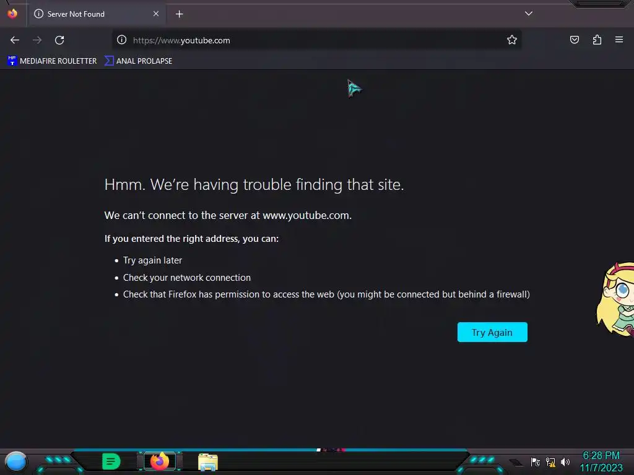Open the Action Center flag tray icon

pyautogui.click(x=536, y=462)
